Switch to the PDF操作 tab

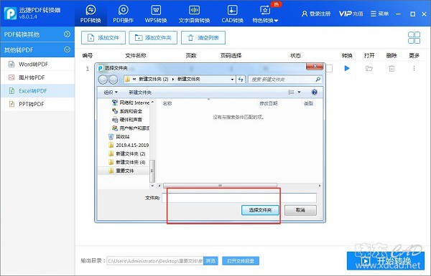point(123,14)
